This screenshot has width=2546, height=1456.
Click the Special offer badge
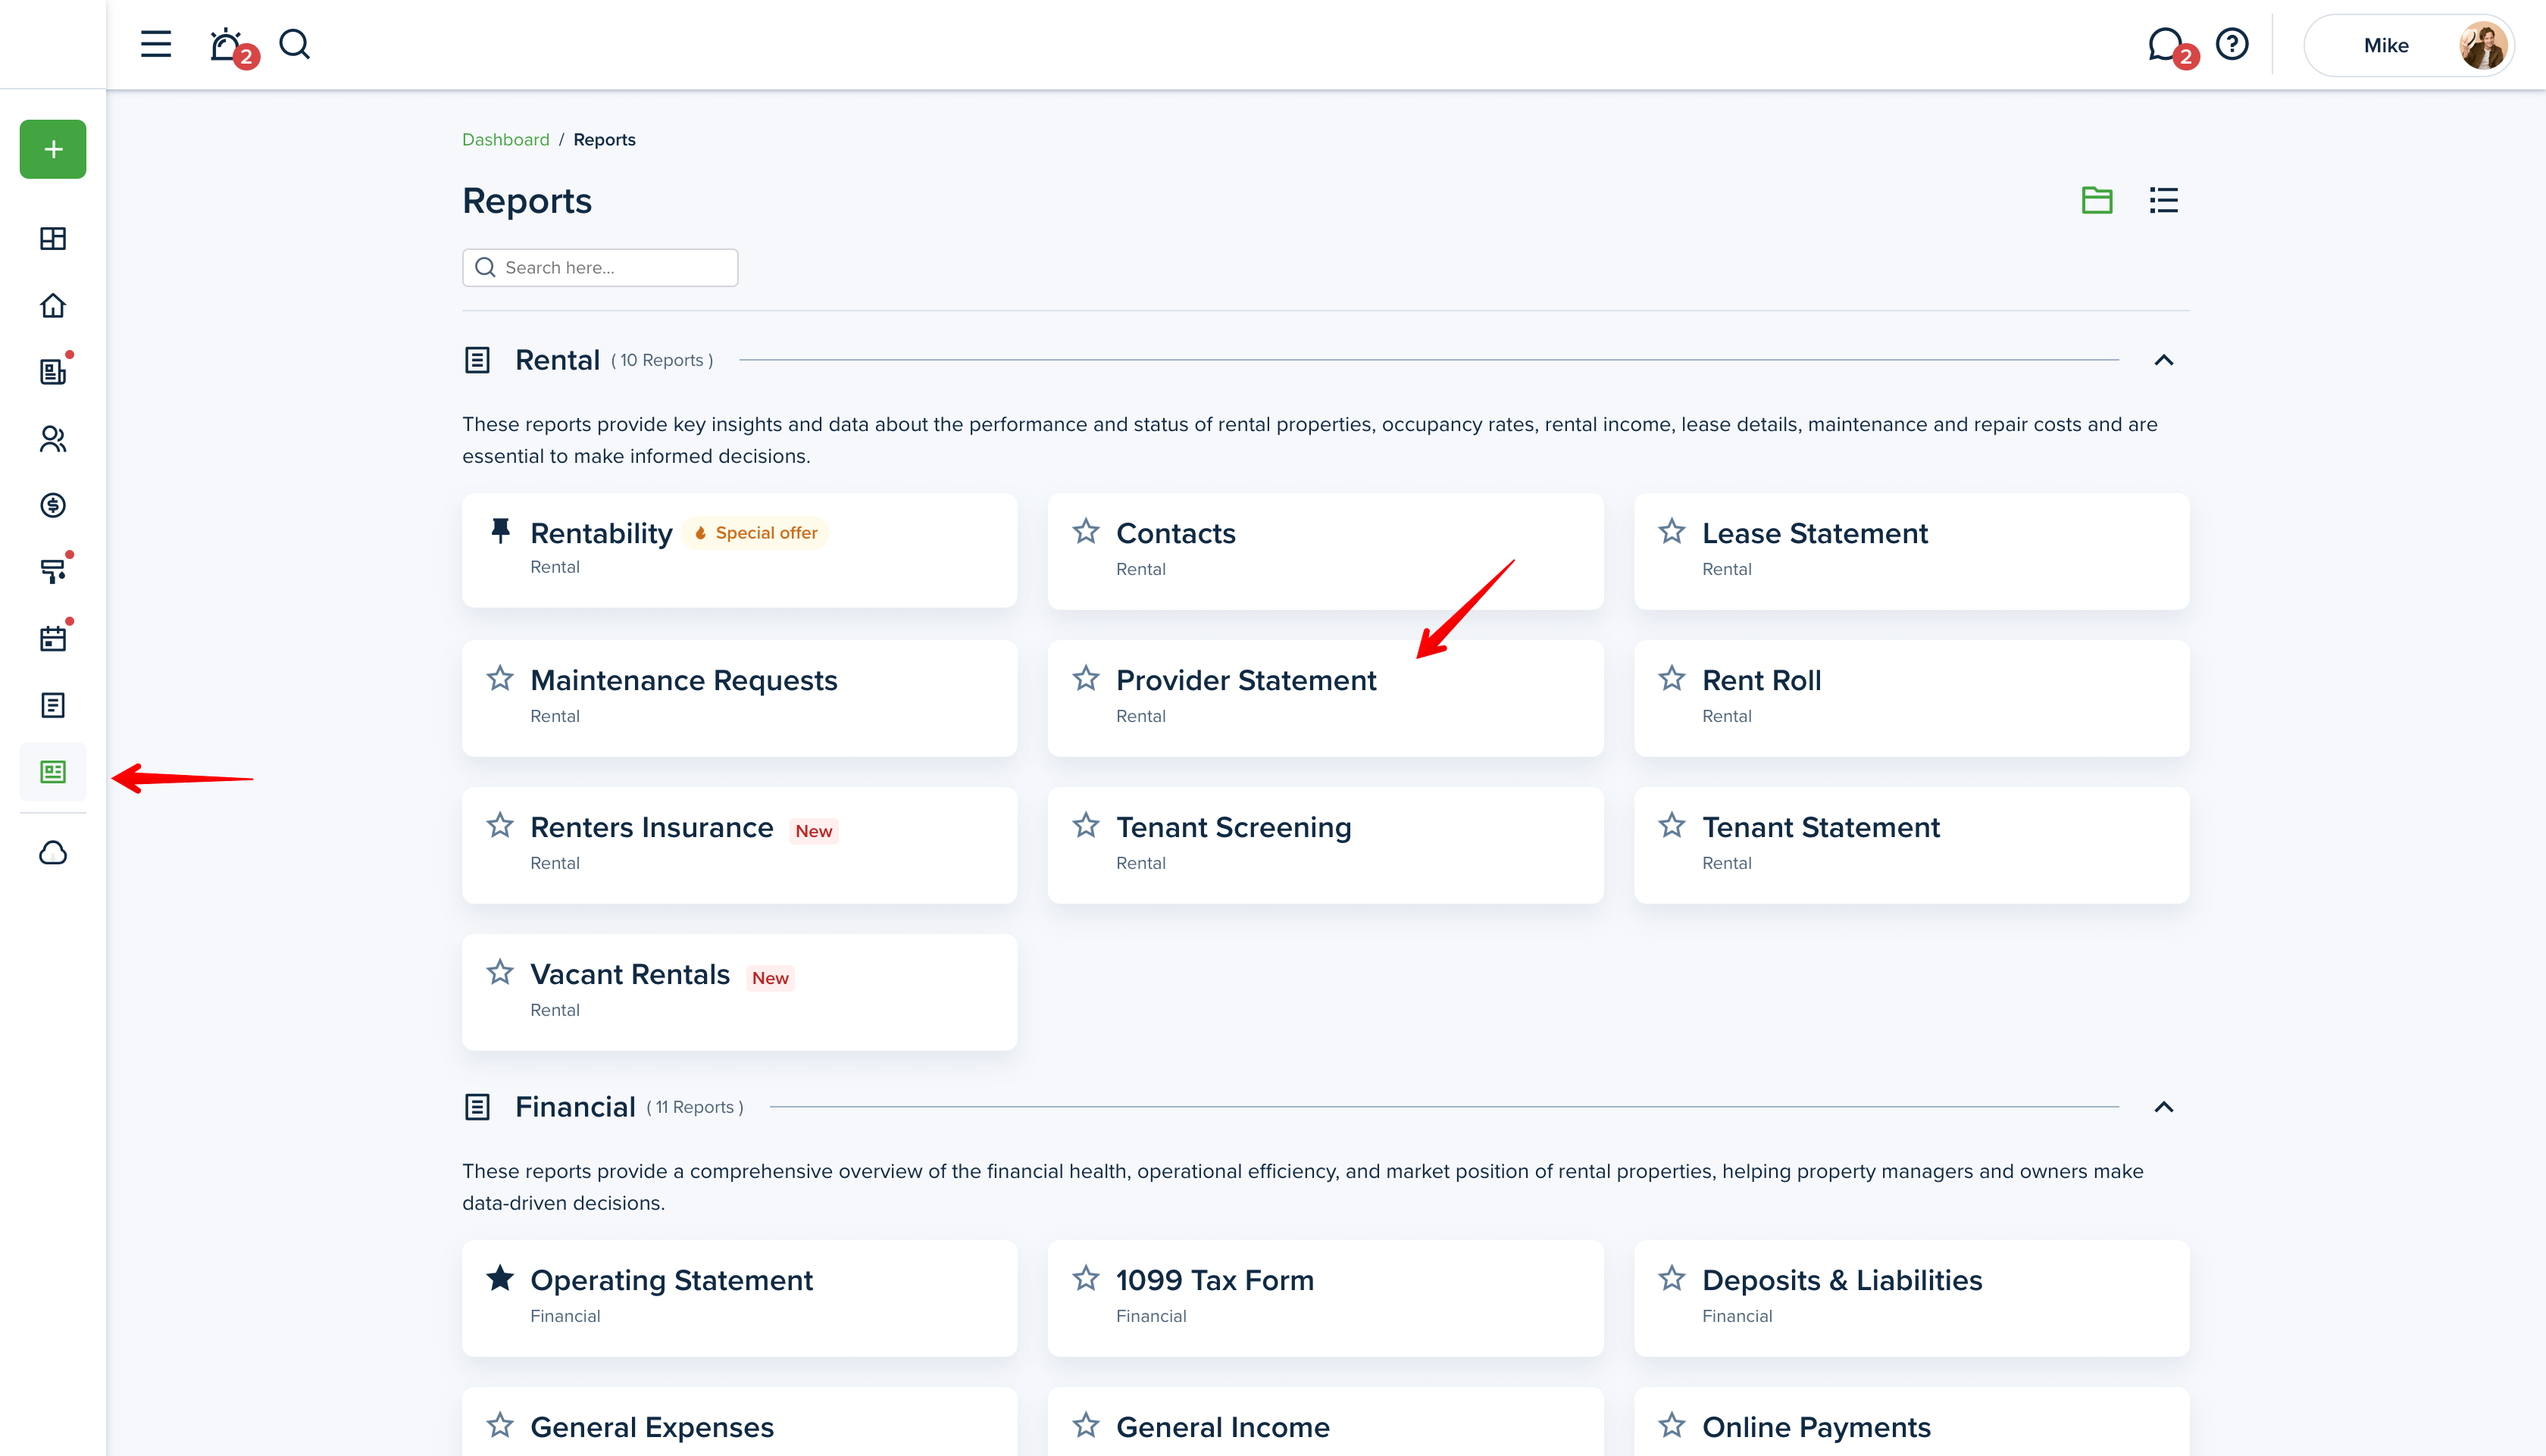tap(756, 533)
